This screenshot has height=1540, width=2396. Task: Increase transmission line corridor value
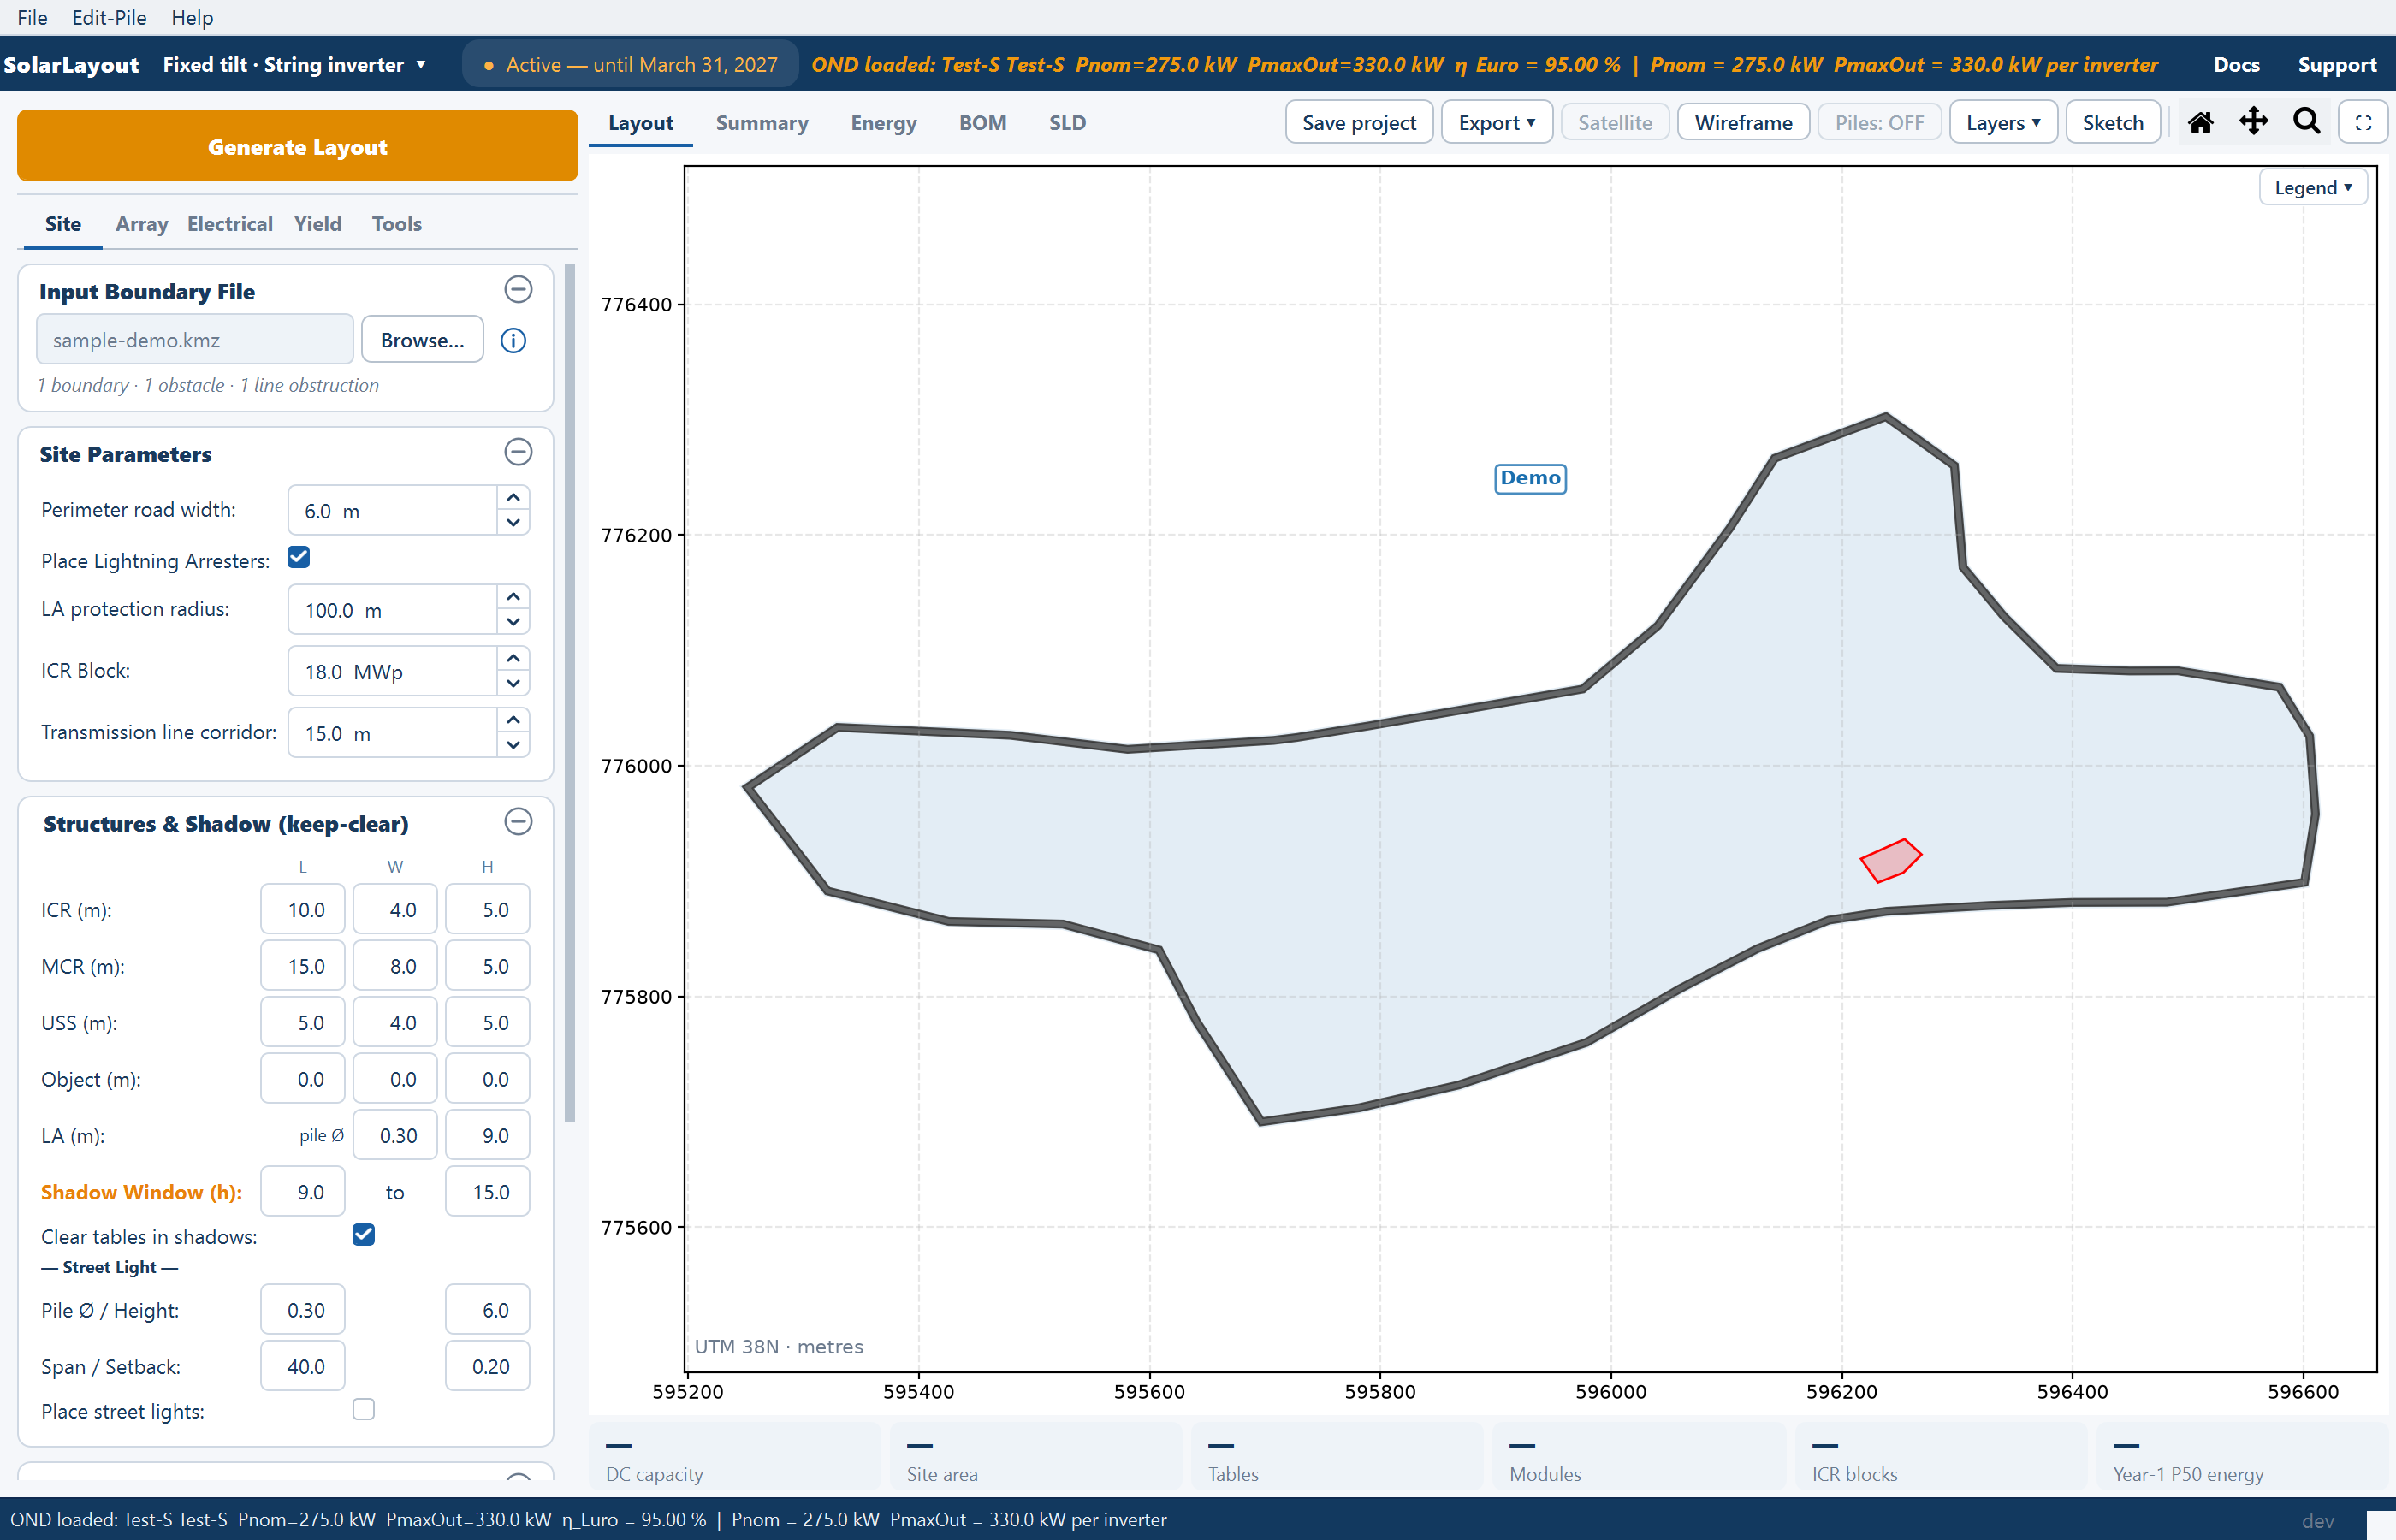tap(513, 720)
